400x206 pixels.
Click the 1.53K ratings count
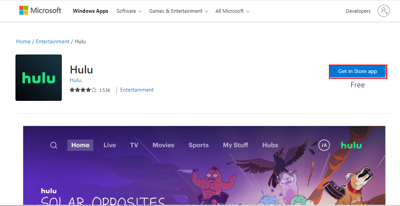point(105,90)
